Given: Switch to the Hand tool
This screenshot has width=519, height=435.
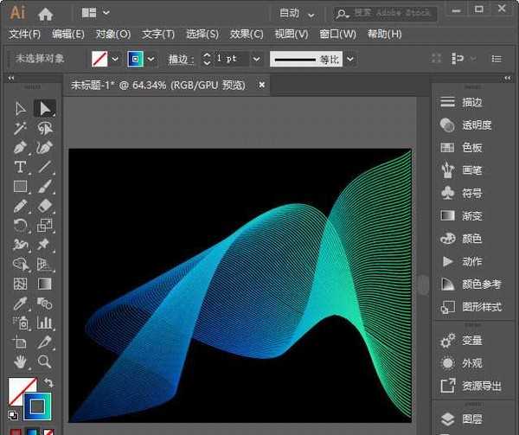Looking at the screenshot, I should [x=21, y=361].
